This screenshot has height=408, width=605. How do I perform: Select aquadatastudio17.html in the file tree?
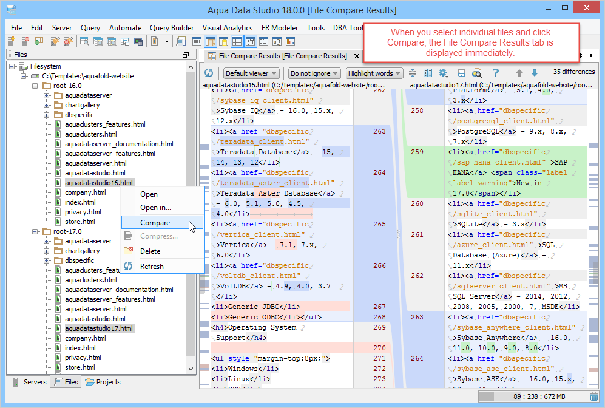98,328
